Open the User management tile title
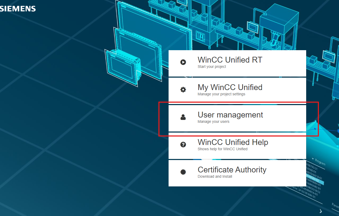The width and height of the screenshot is (339, 216). point(230,115)
